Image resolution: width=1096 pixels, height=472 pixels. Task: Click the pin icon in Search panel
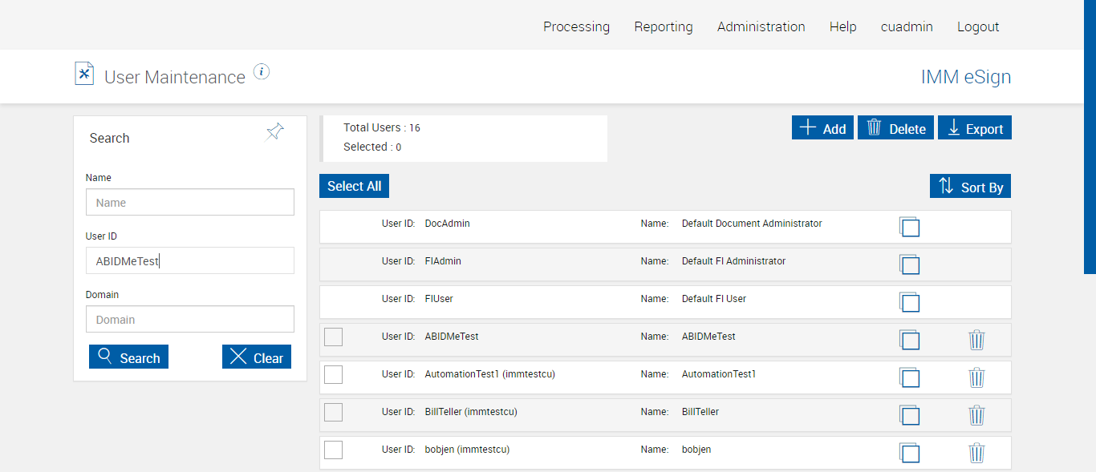coord(275,132)
